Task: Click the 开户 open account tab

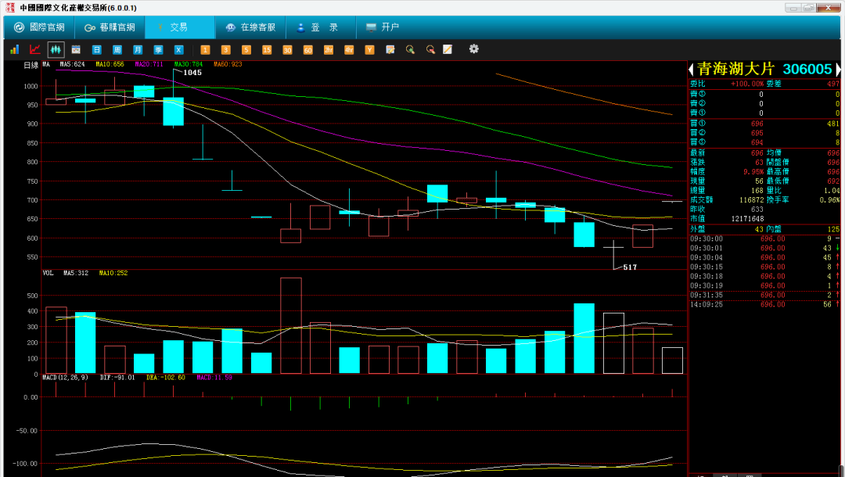Action: (383, 27)
